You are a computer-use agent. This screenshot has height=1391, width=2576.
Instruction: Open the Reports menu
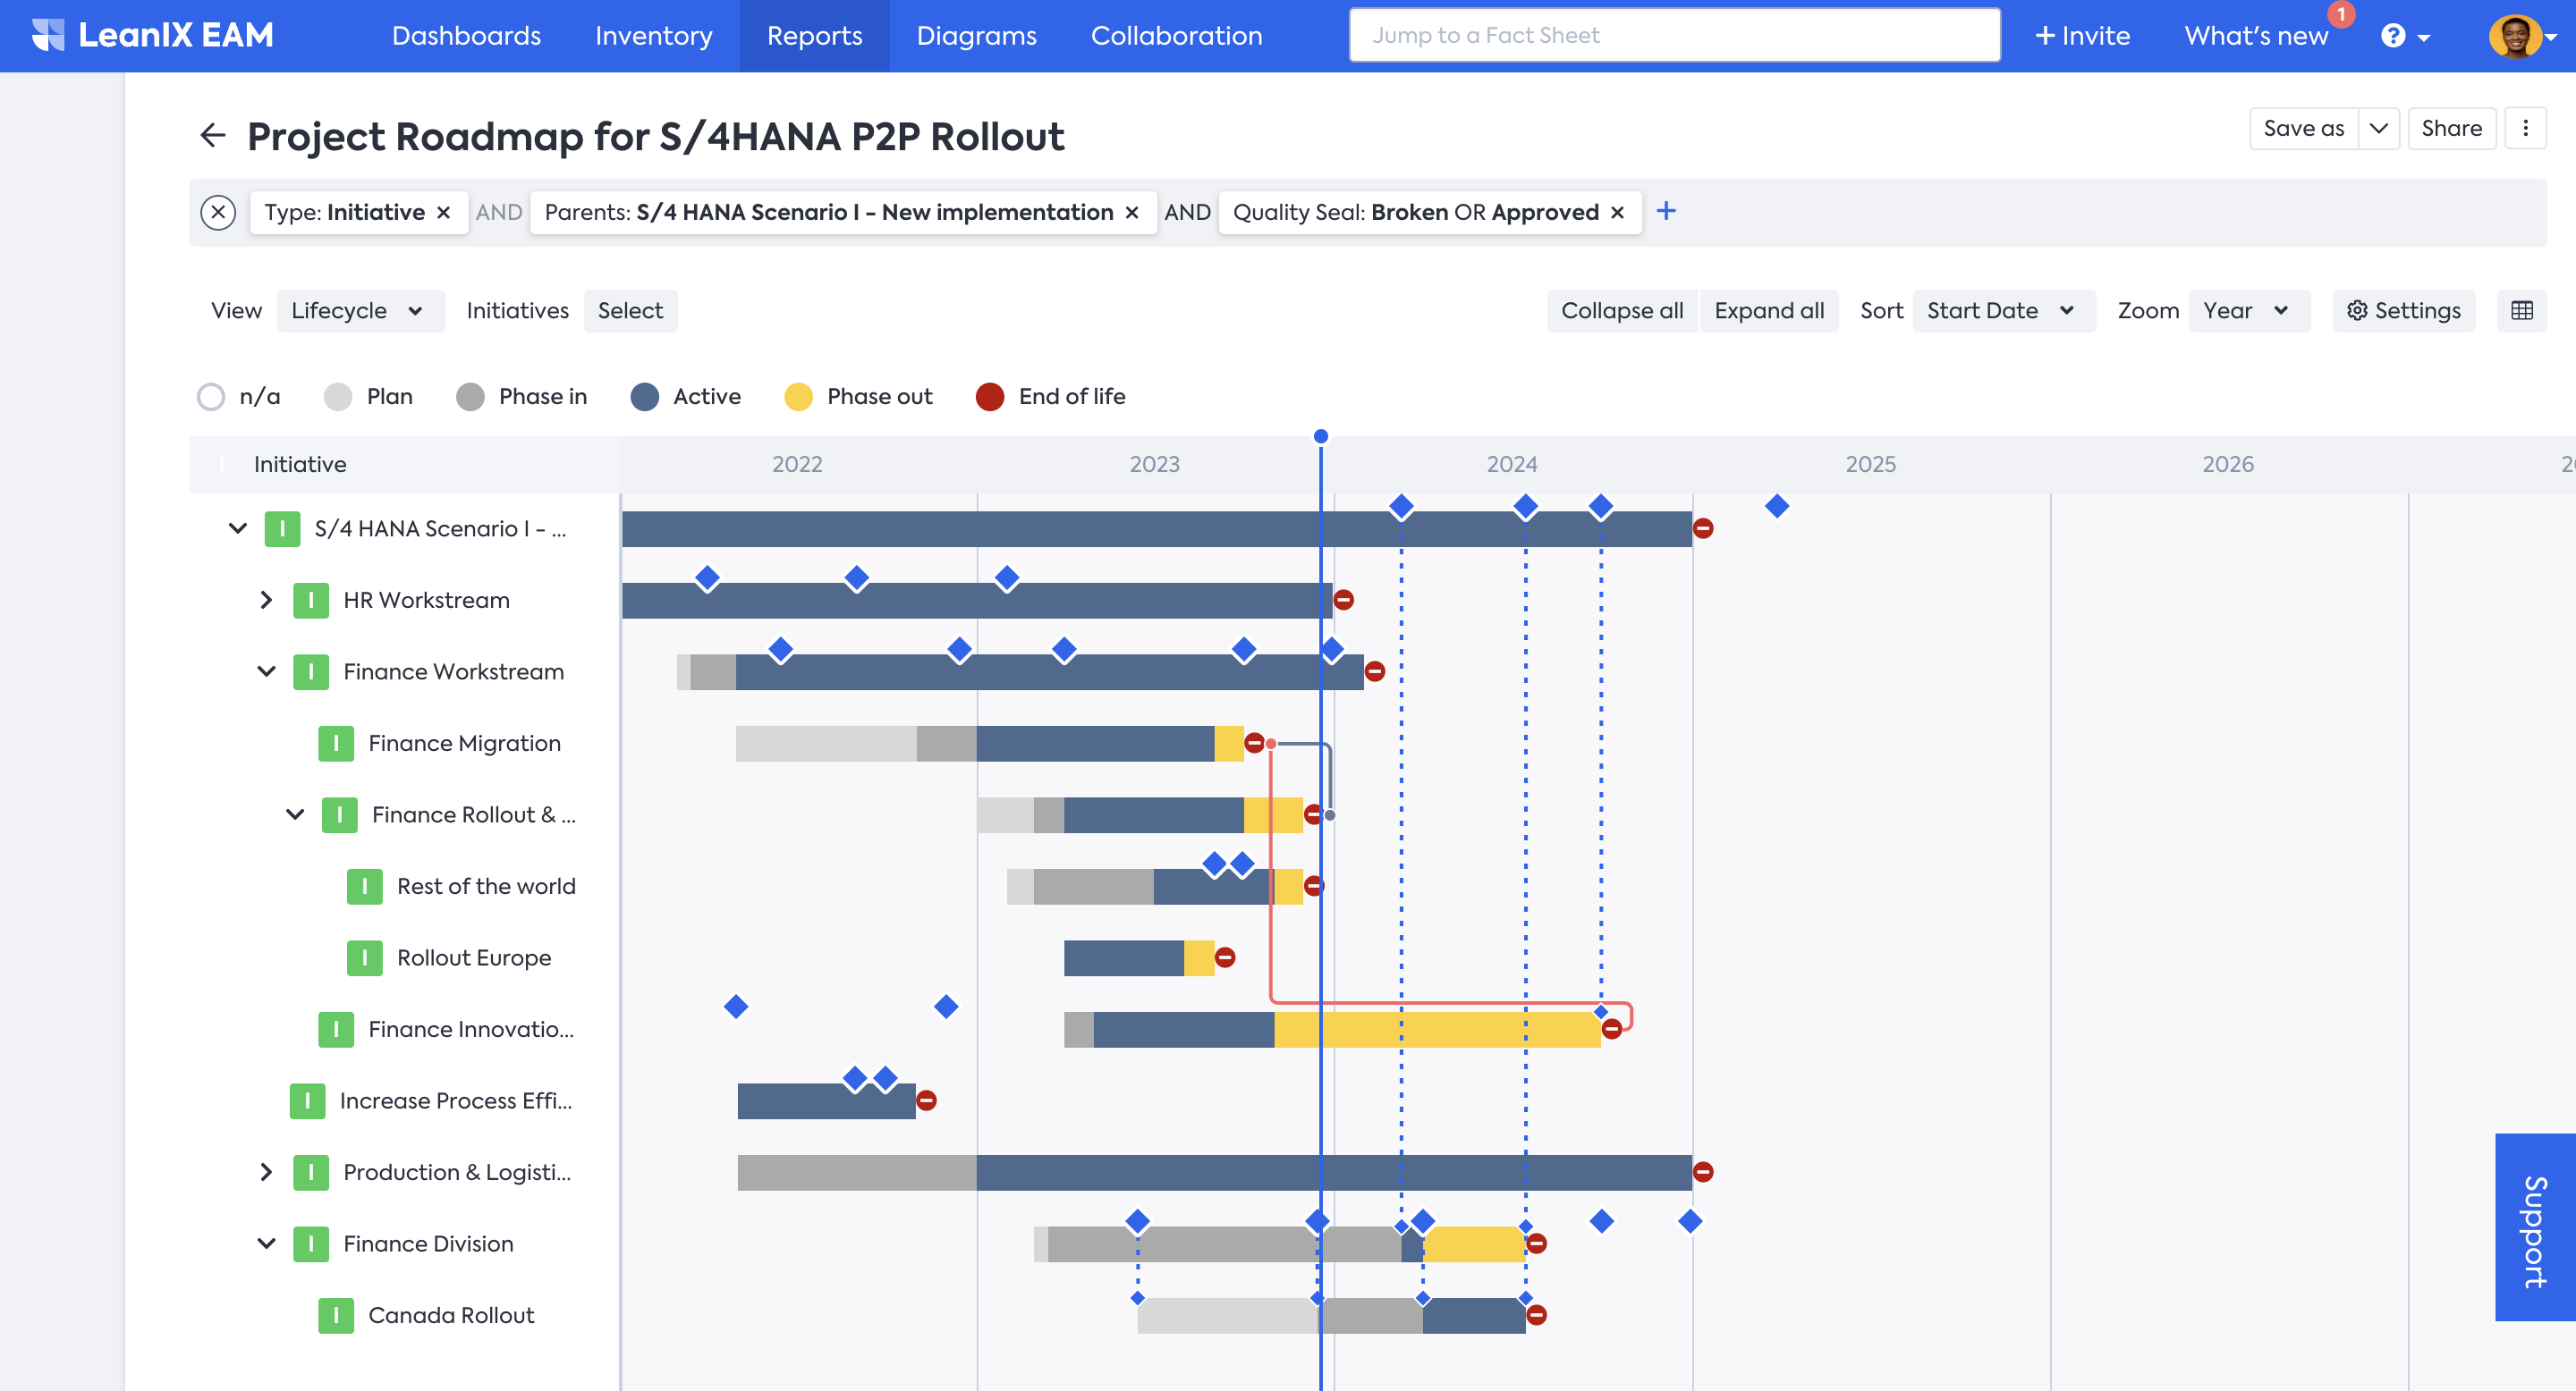click(814, 36)
